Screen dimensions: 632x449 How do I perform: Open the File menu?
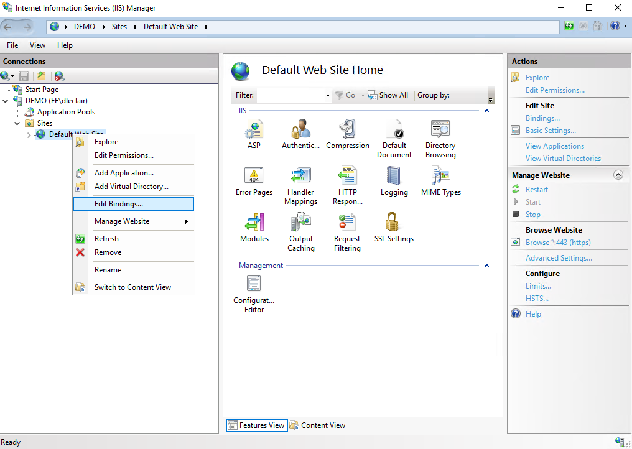tap(12, 45)
